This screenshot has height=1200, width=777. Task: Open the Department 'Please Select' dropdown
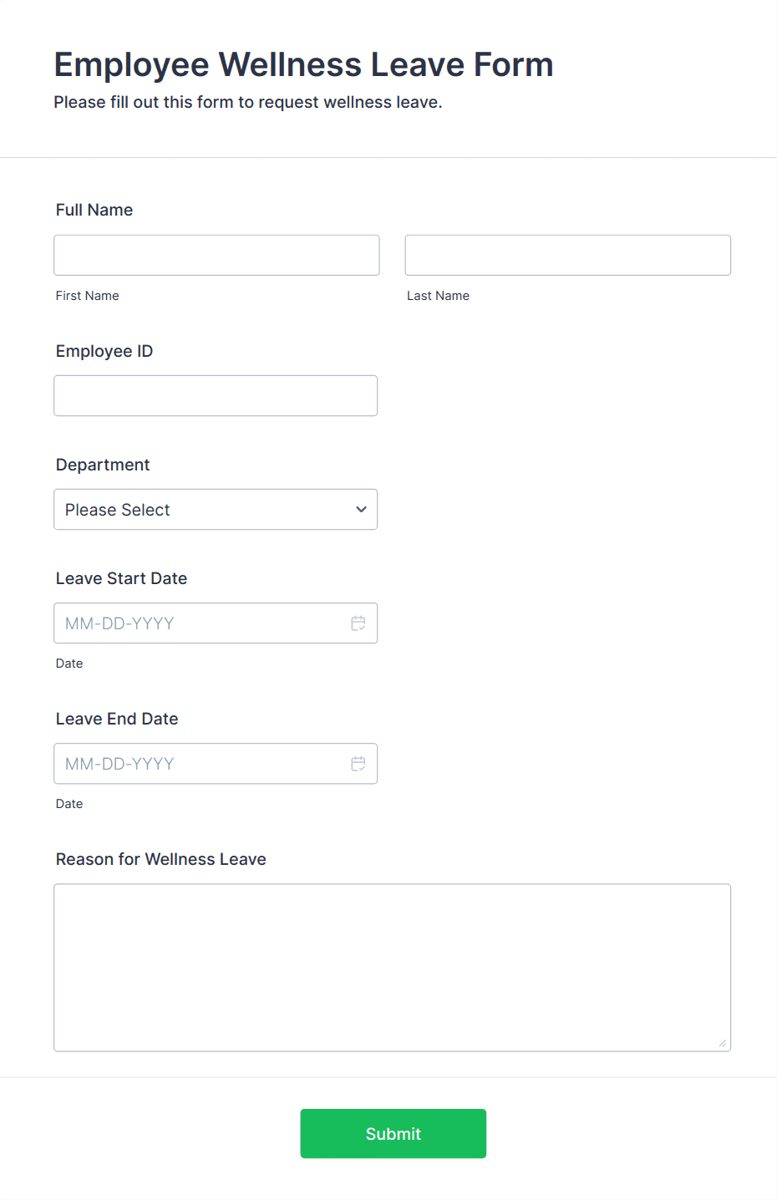[x=201, y=510]
